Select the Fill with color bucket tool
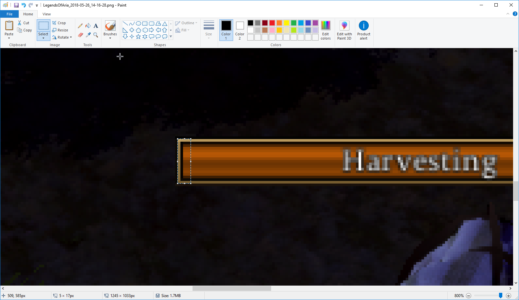Viewport: 519px width, 300px height. point(88,26)
